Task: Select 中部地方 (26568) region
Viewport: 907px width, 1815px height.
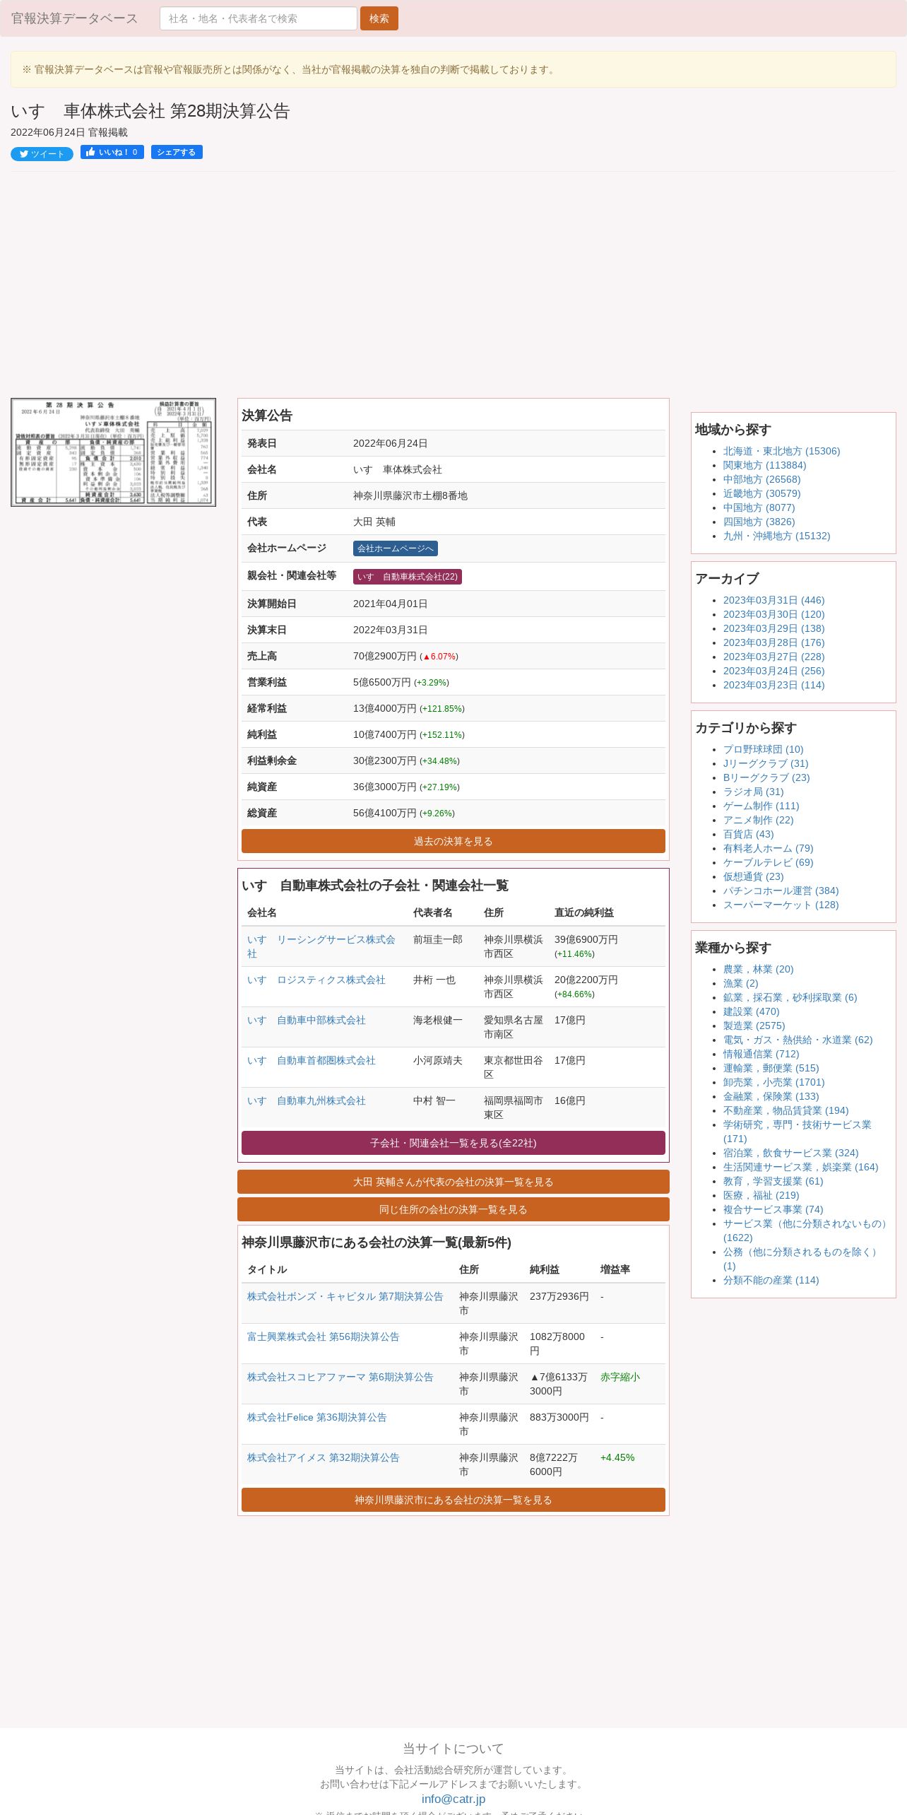Action: click(761, 479)
